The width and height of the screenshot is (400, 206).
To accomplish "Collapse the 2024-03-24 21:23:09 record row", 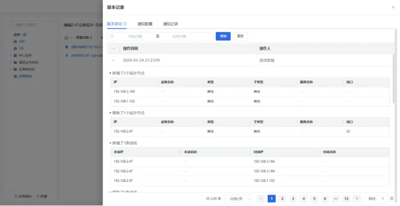I will pyautogui.click(x=114, y=60).
